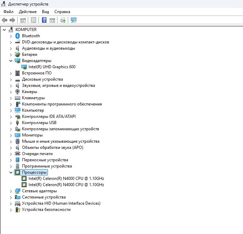
Task: Click the update driver toolbar icon
Action: click(63, 20)
